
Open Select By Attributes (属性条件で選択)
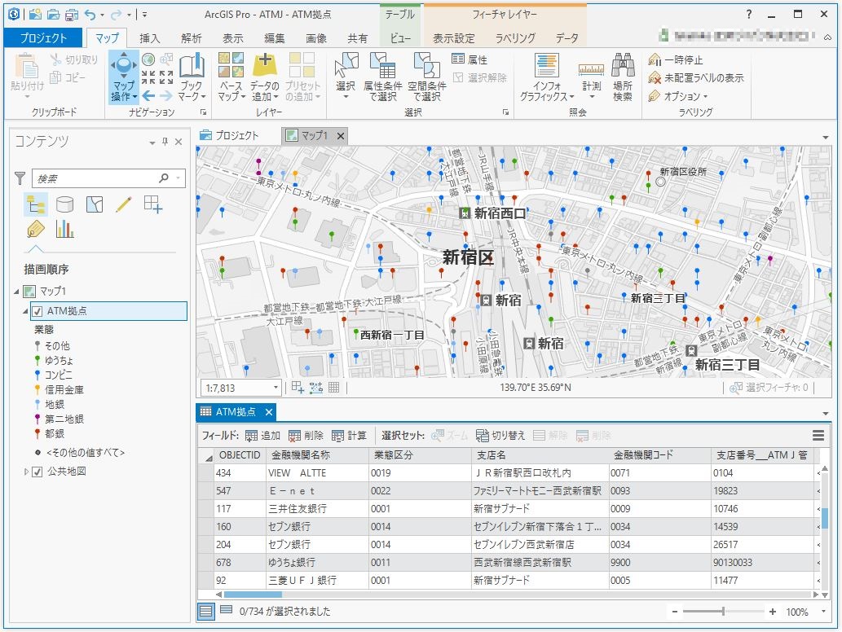(x=382, y=77)
